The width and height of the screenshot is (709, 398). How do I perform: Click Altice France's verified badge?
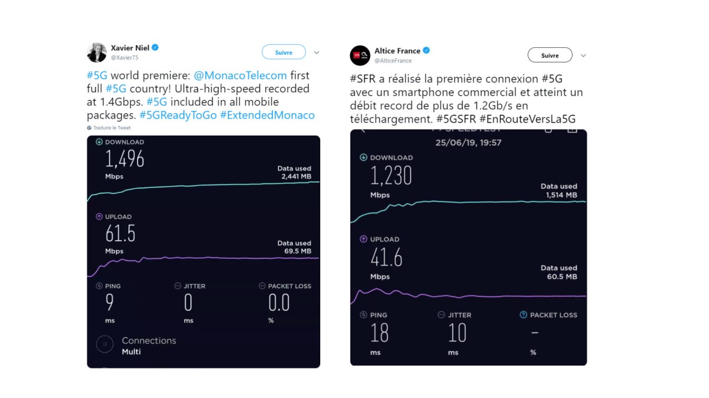(426, 51)
